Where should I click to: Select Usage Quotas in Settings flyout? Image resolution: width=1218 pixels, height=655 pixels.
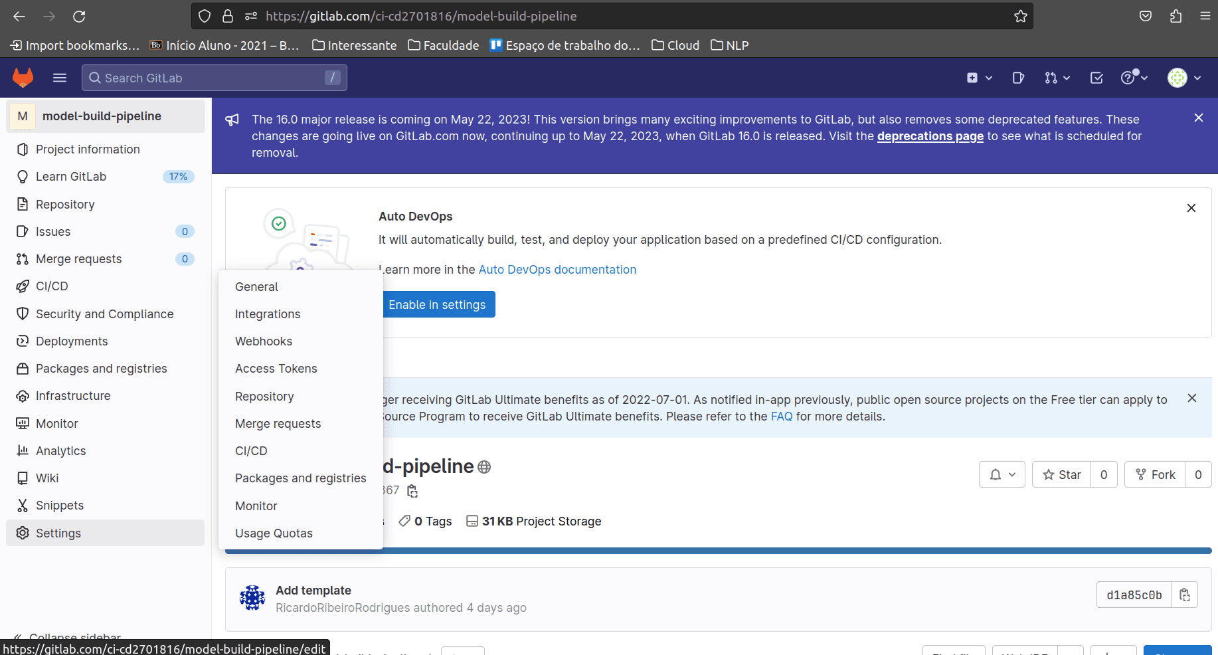click(x=301, y=533)
